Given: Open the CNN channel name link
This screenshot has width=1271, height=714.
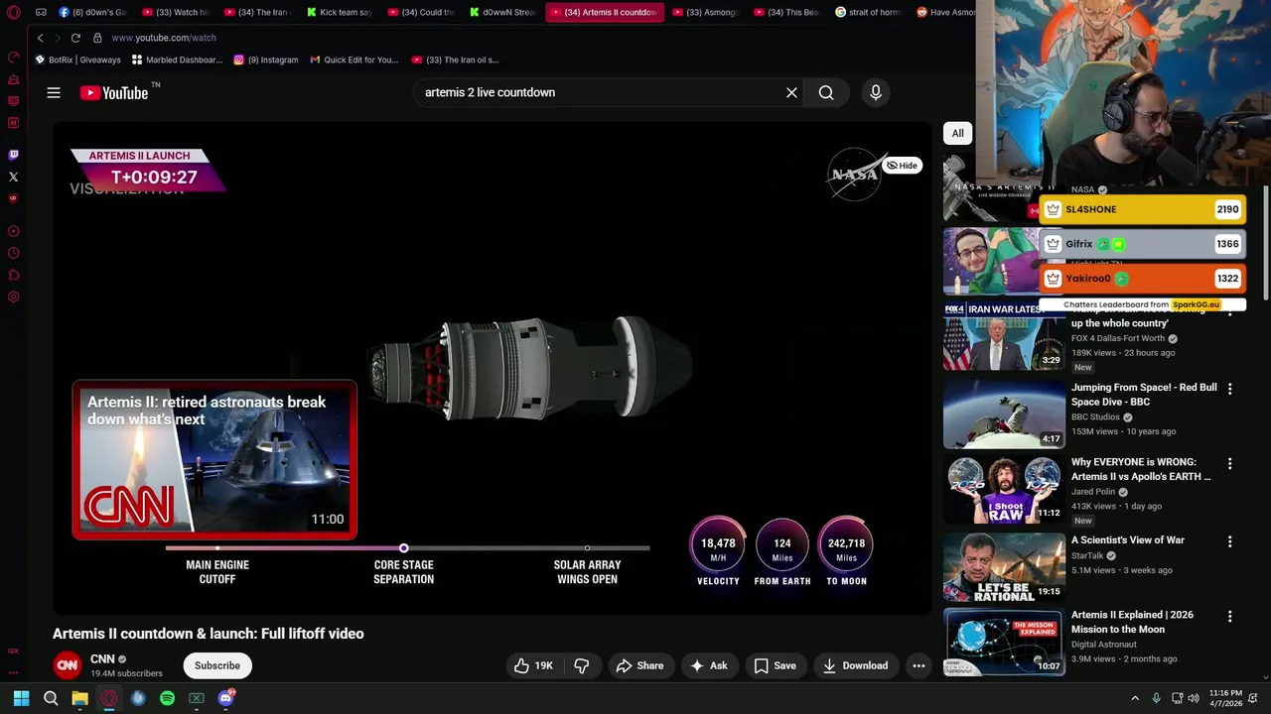Looking at the screenshot, I should pos(102,658).
